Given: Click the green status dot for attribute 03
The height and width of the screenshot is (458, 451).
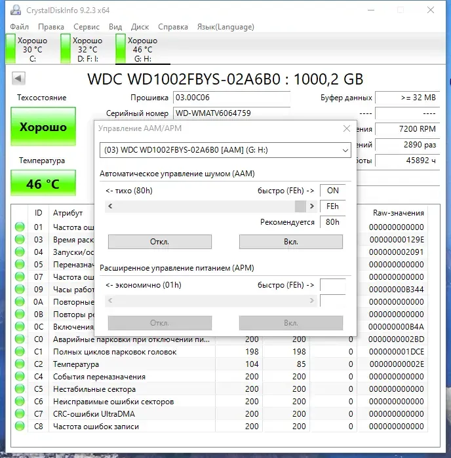Looking at the screenshot, I should pos(20,240).
